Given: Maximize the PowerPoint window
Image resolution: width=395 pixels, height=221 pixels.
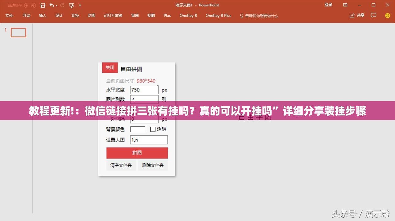Looking at the screenshot, I should [x=374, y=5].
